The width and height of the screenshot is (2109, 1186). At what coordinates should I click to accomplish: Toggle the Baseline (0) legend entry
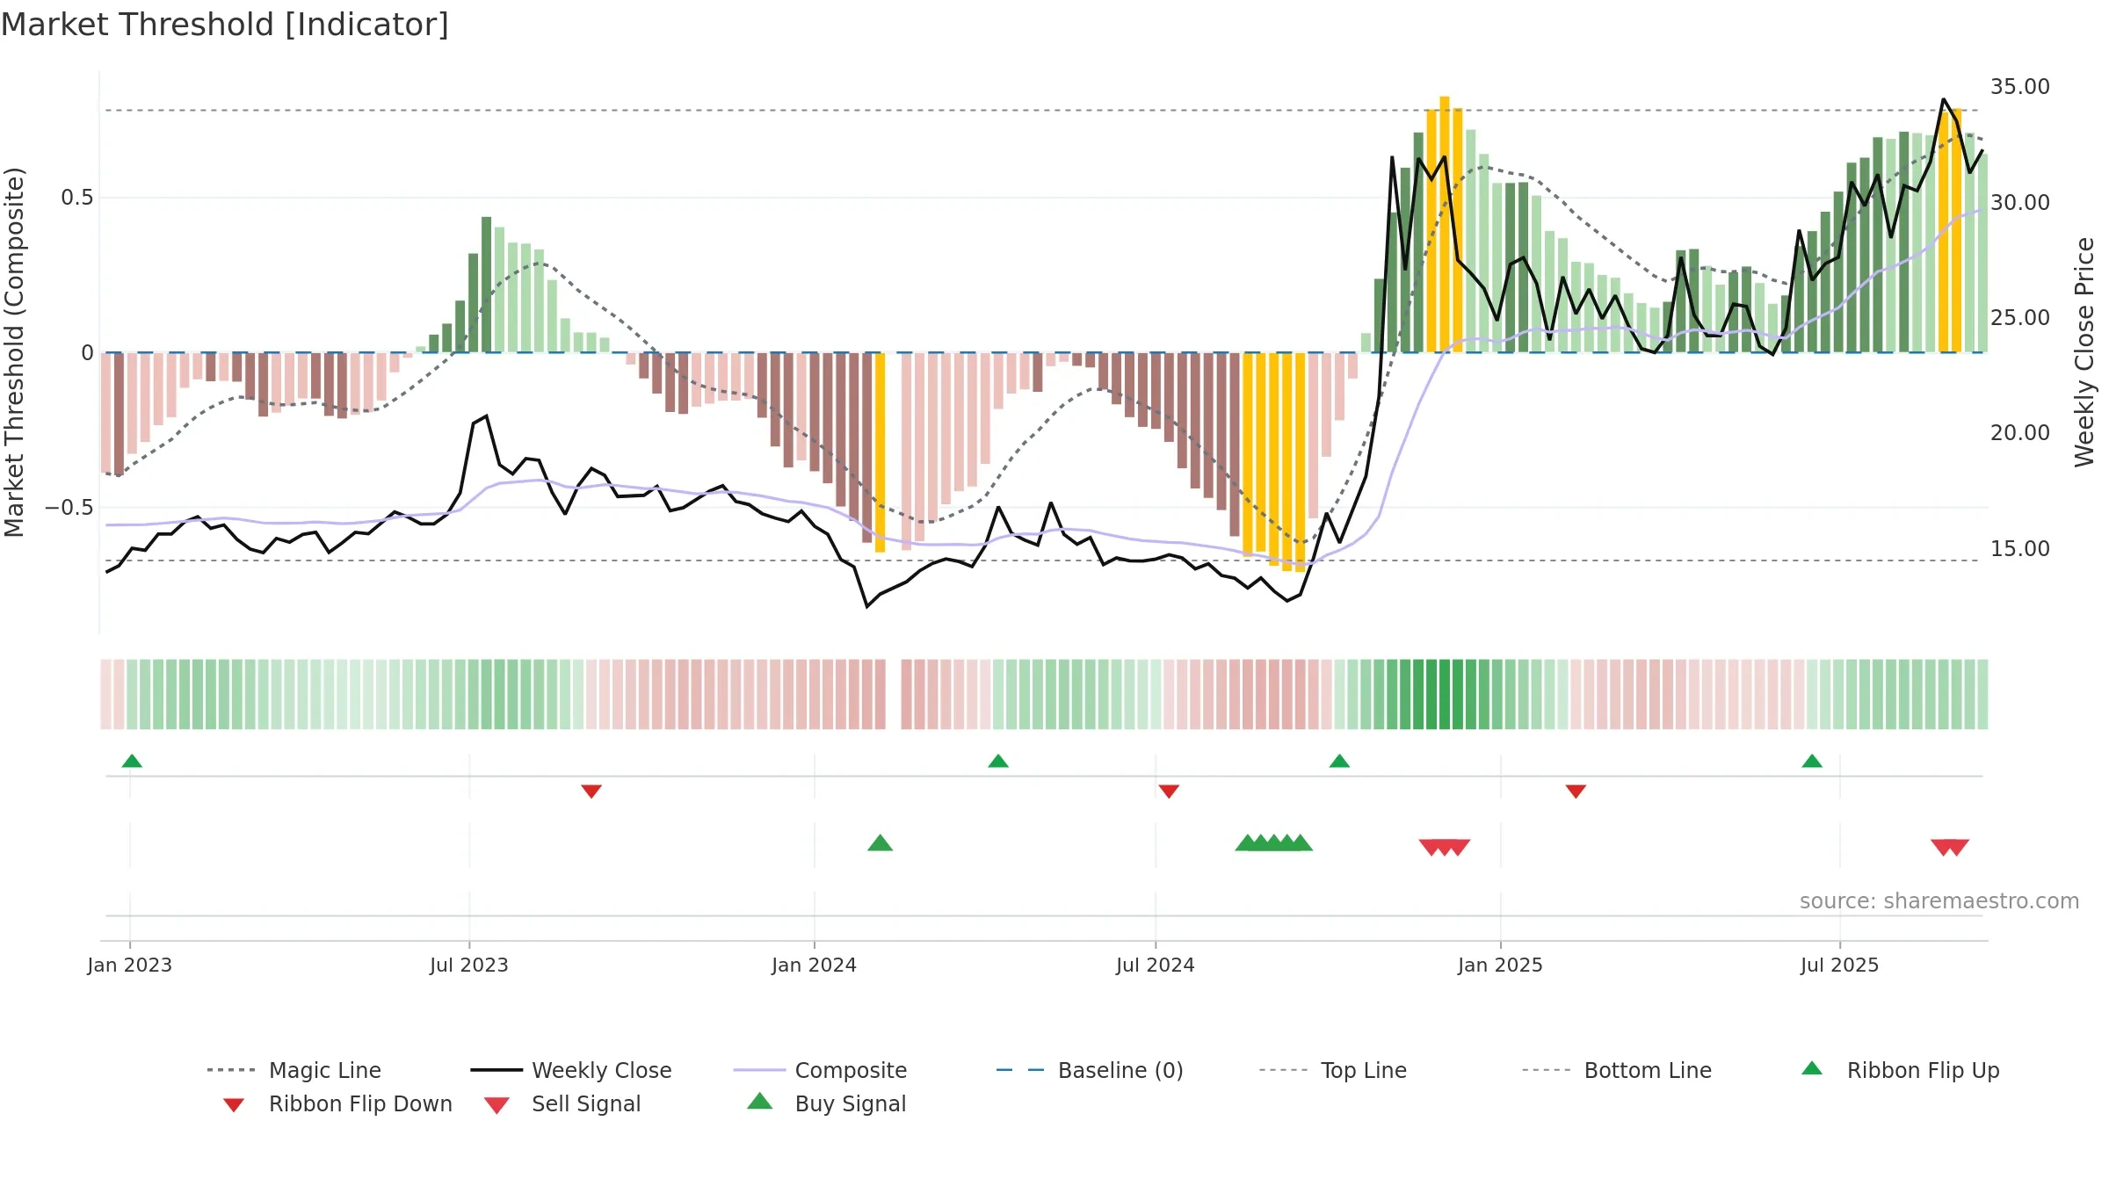click(x=1090, y=1070)
